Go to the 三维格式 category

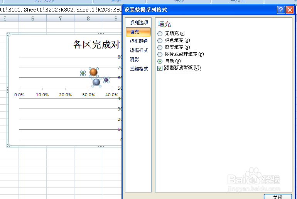point(138,69)
